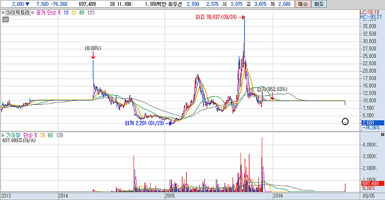Select the volume 20-day average legend
Screen dimensions: 385x200
tap(42, 135)
